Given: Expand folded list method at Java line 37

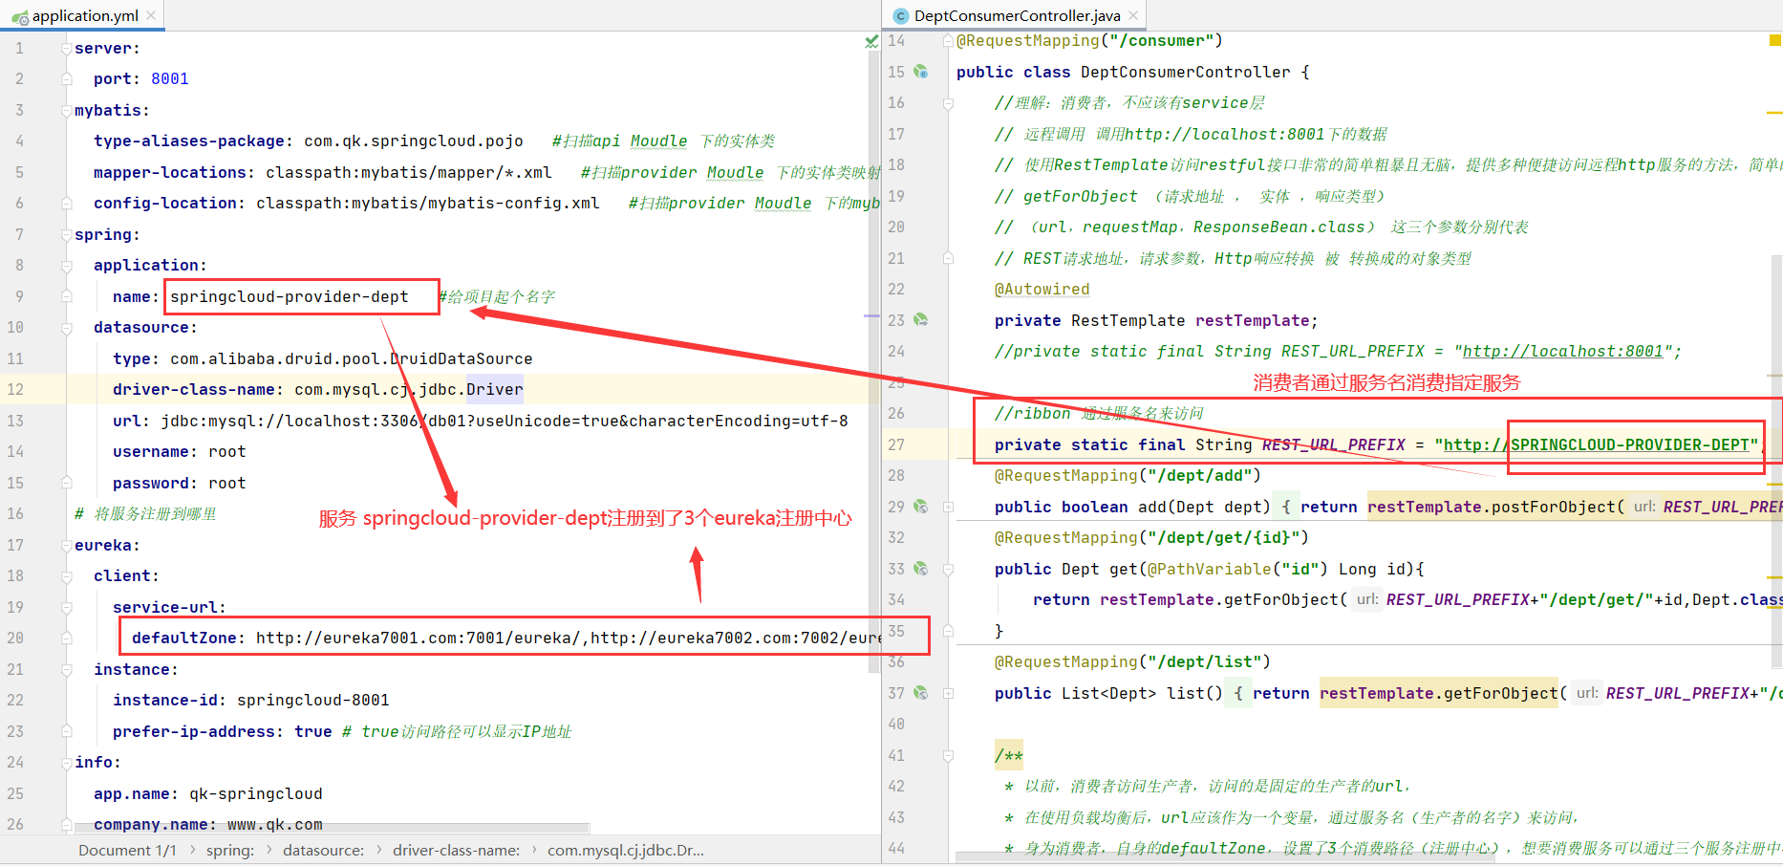Looking at the screenshot, I should pos(948,693).
